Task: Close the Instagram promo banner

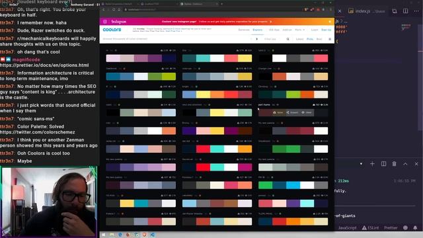Action: (330, 22)
